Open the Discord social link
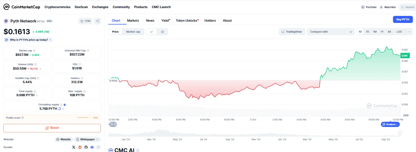Screen dimensions: 416x152 click(x=92, y=147)
